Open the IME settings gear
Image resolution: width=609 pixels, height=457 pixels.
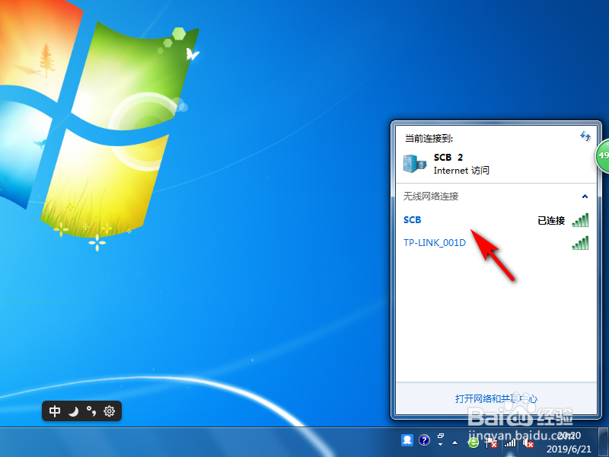click(110, 411)
